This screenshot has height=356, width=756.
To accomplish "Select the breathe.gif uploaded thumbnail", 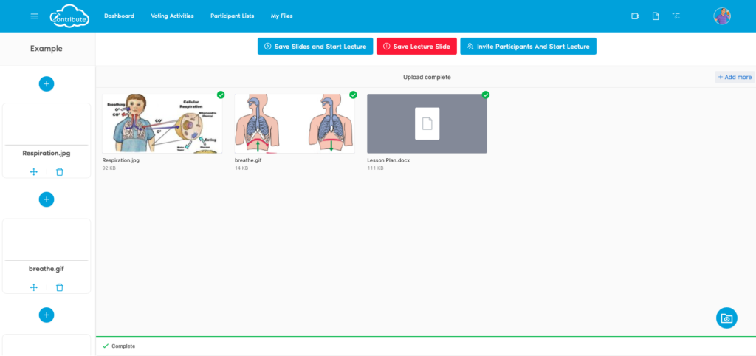I will pyautogui.click(x=295, y=123).
